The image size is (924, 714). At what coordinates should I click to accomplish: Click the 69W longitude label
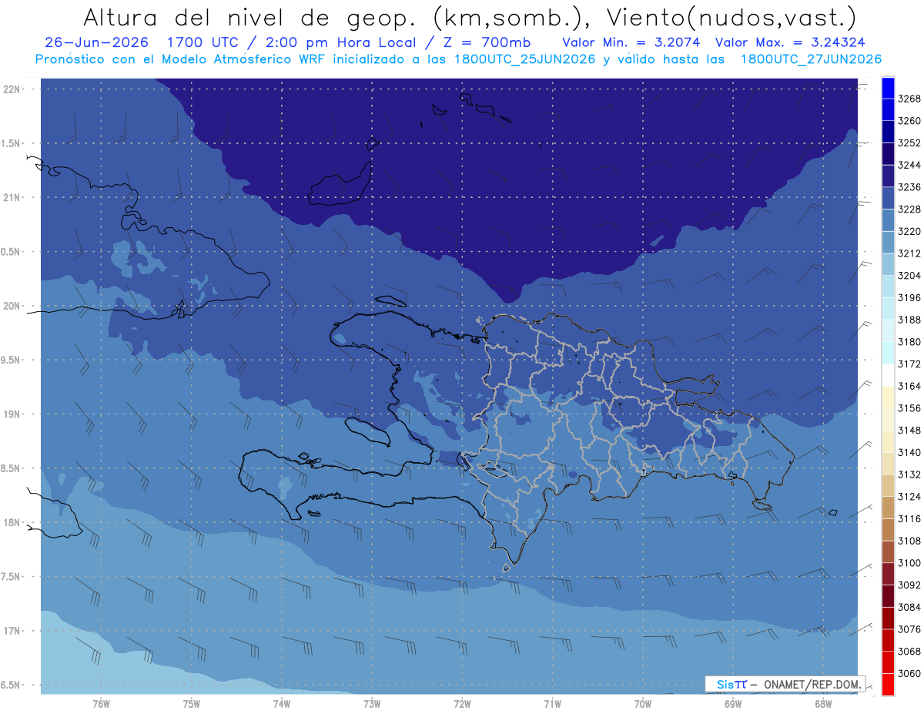733,703
